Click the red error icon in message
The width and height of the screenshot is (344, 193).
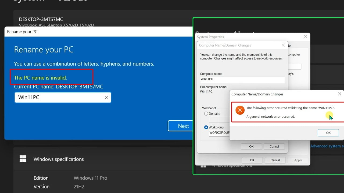coord(240,110)
